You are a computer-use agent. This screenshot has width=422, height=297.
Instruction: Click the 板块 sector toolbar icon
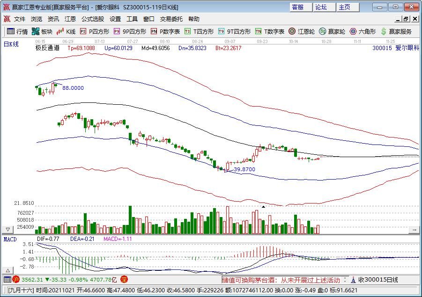(42, 31)
